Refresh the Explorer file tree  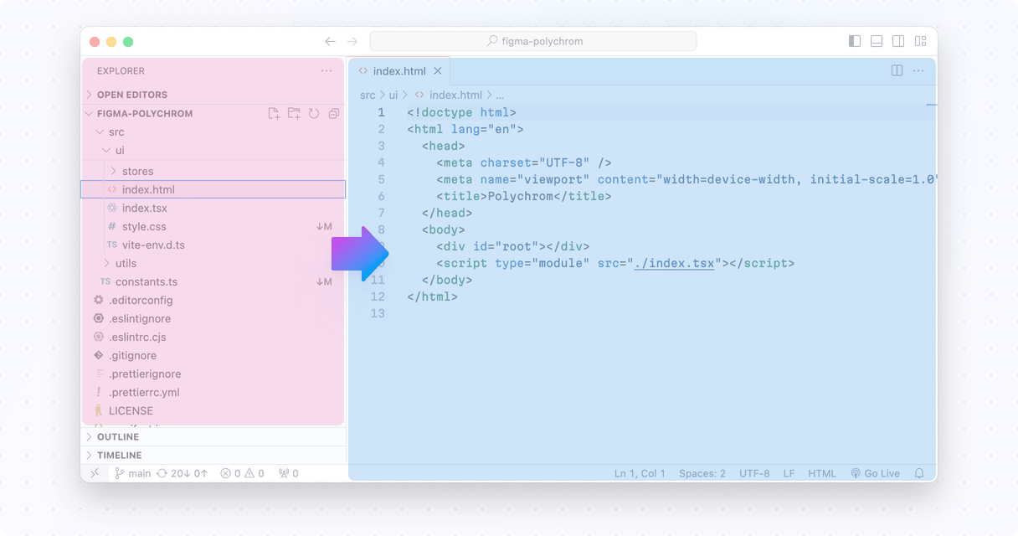[x=314, y=114]
